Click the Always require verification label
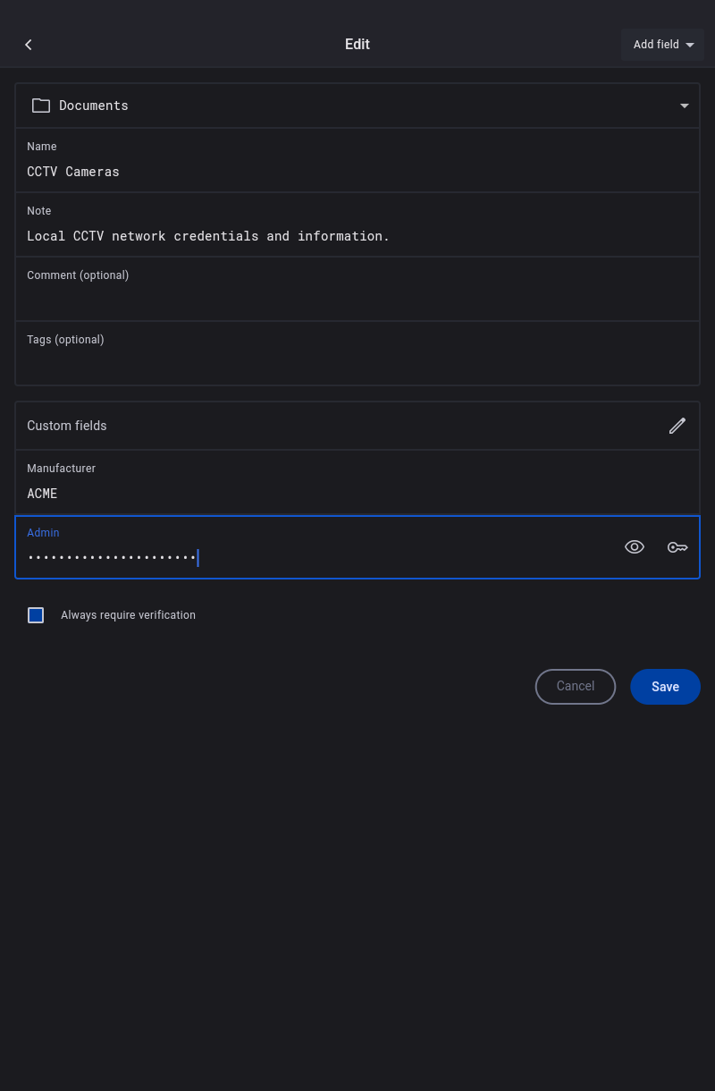The width and height of the screenshot is (715, 1091). [x=128, y=615]
